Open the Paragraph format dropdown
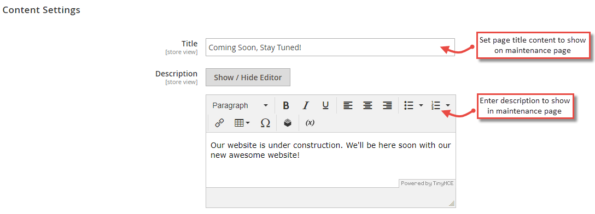The height and width of the screenshot is (214, 595). point(240,105)
